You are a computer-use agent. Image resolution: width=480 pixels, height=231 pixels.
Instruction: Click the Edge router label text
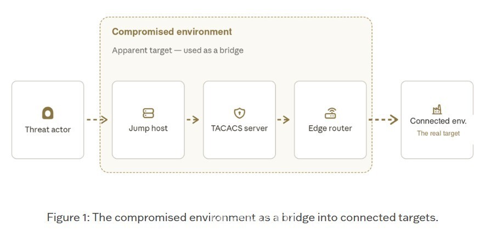[330, 128]
